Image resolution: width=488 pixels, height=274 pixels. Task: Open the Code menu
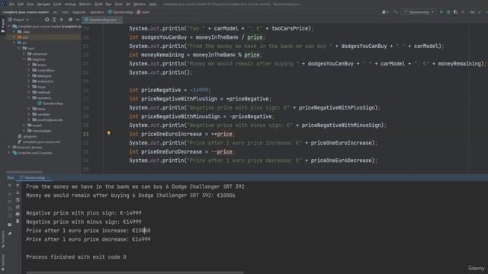click(57, 5)
